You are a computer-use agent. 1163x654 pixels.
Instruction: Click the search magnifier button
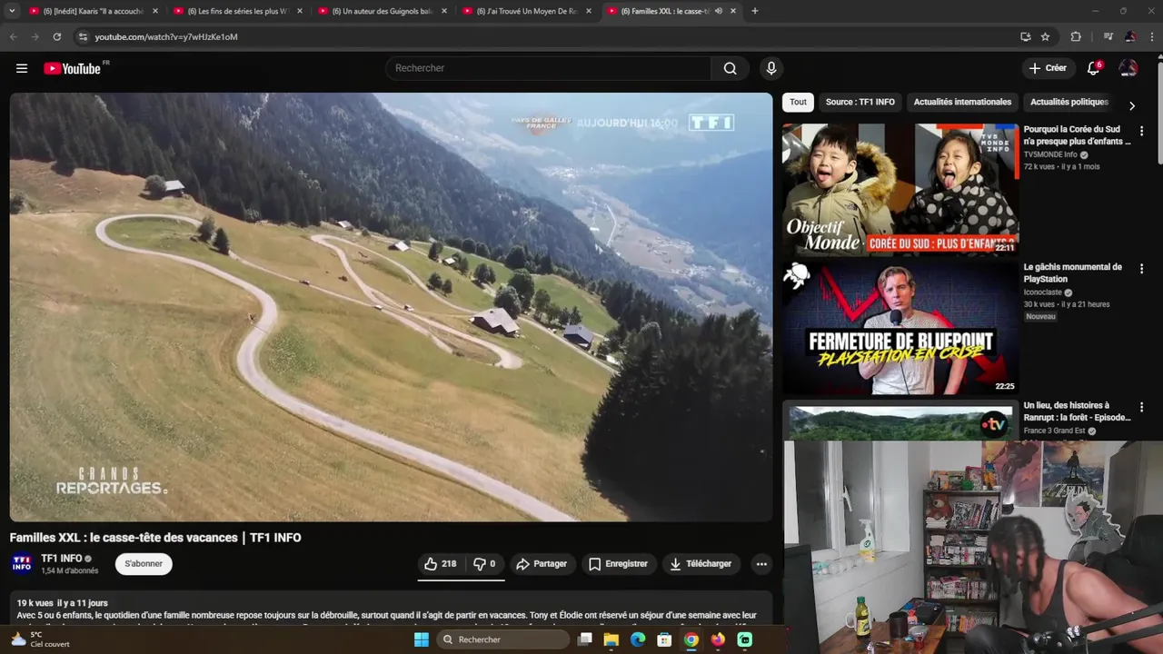pos(730,68)
